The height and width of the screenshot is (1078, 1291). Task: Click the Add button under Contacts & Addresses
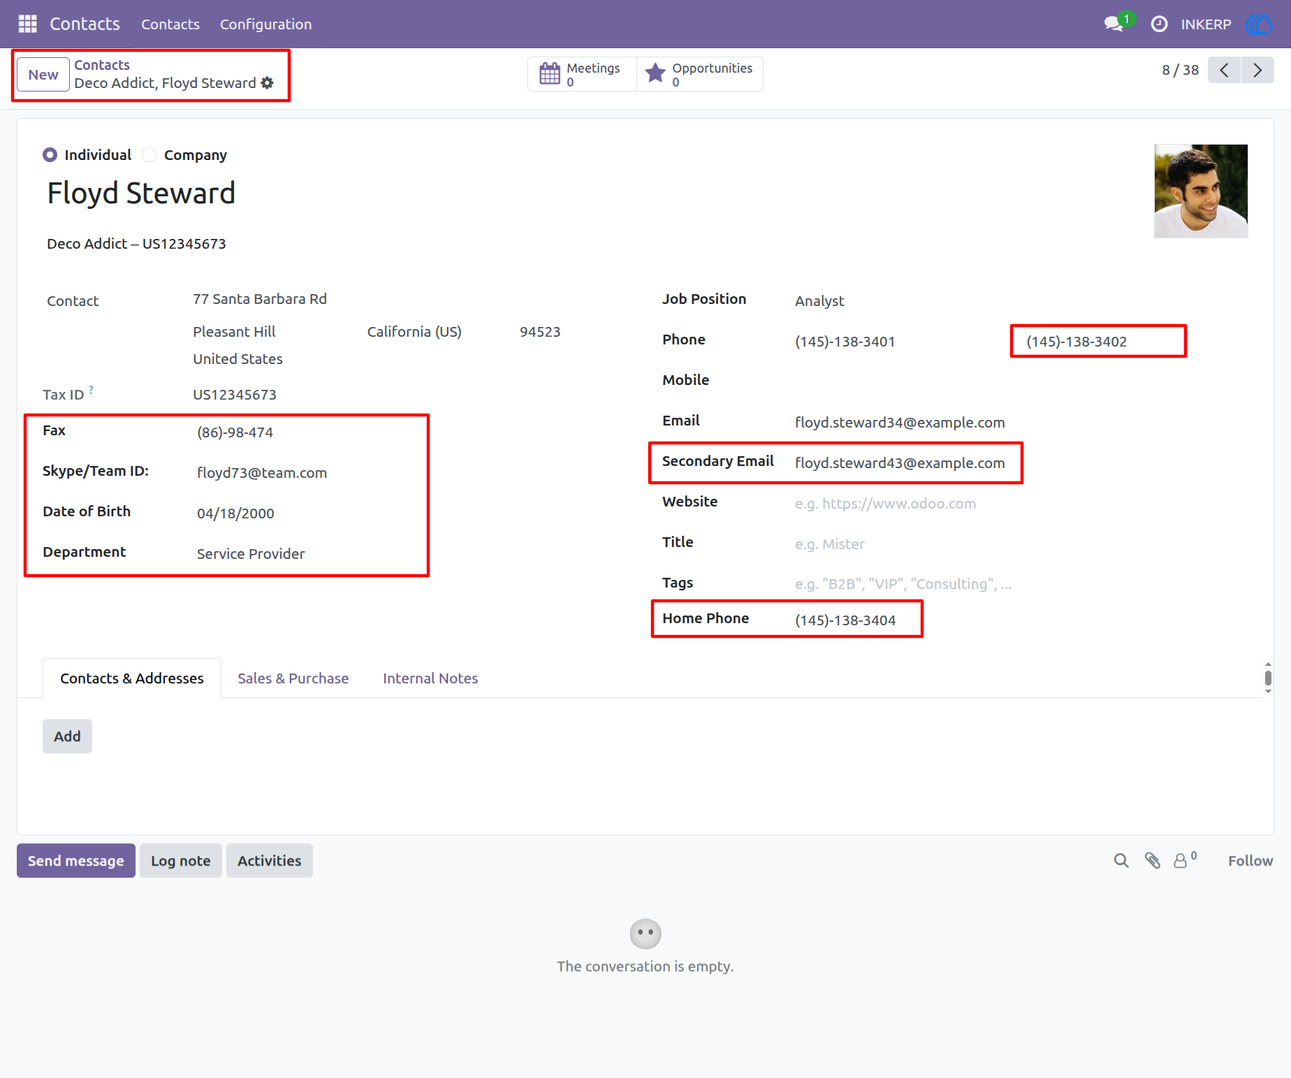pos(67,736)
